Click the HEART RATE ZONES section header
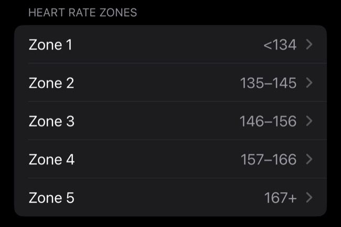 82,13
